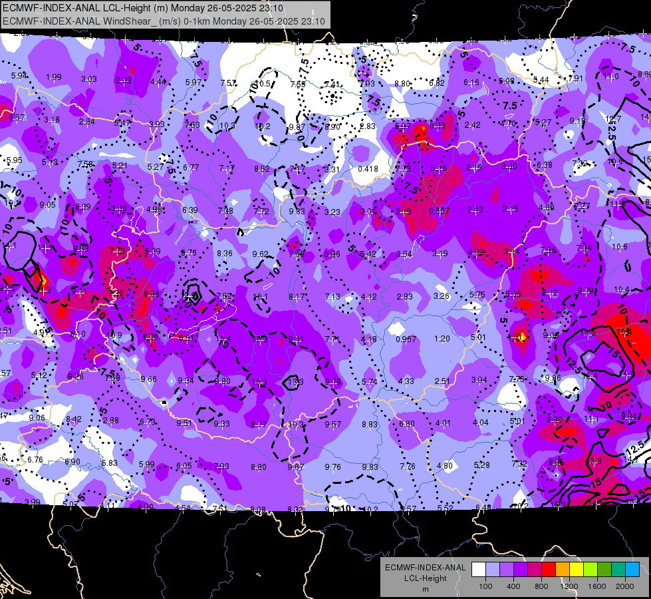Click the grid value 9.05
This screenshot has width=651, height=599.
tap(47, 204)
